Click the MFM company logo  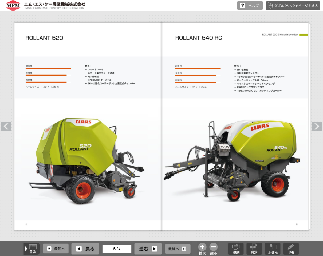[13, 6]
